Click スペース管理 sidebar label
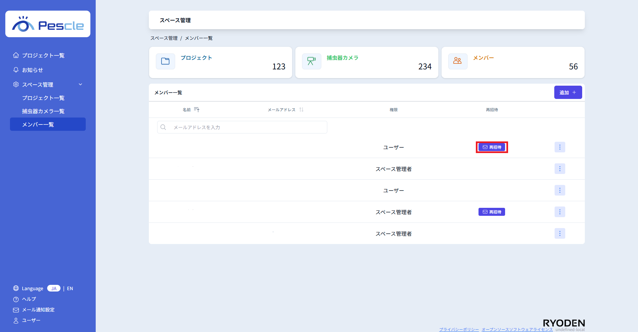This screenshot has height=332, width=638. pos(38,85)
